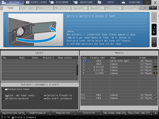Click the 'Pronta a stampare' status

[25, 117]
